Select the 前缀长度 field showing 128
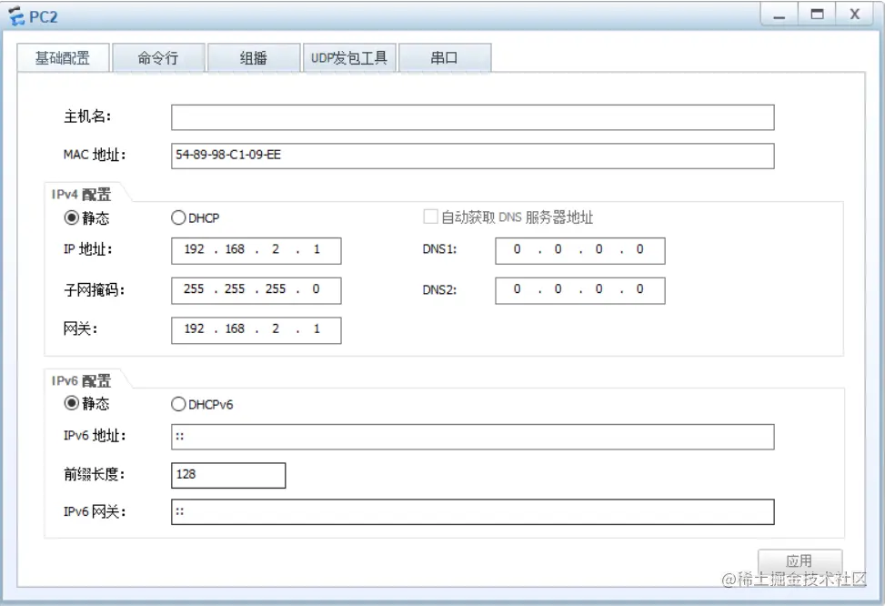Screen dimensions: 885x606 tap(228, 475)
